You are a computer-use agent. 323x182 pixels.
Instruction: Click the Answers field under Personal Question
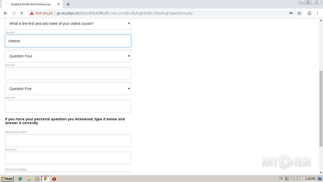(x=68, y=158)
